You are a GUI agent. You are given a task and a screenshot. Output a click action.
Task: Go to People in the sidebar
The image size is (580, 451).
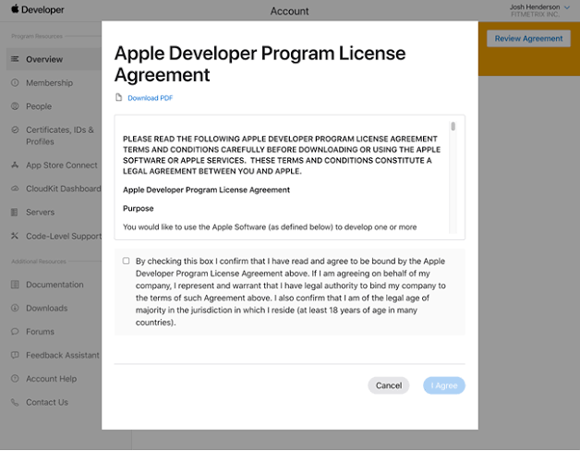(39, 106)
